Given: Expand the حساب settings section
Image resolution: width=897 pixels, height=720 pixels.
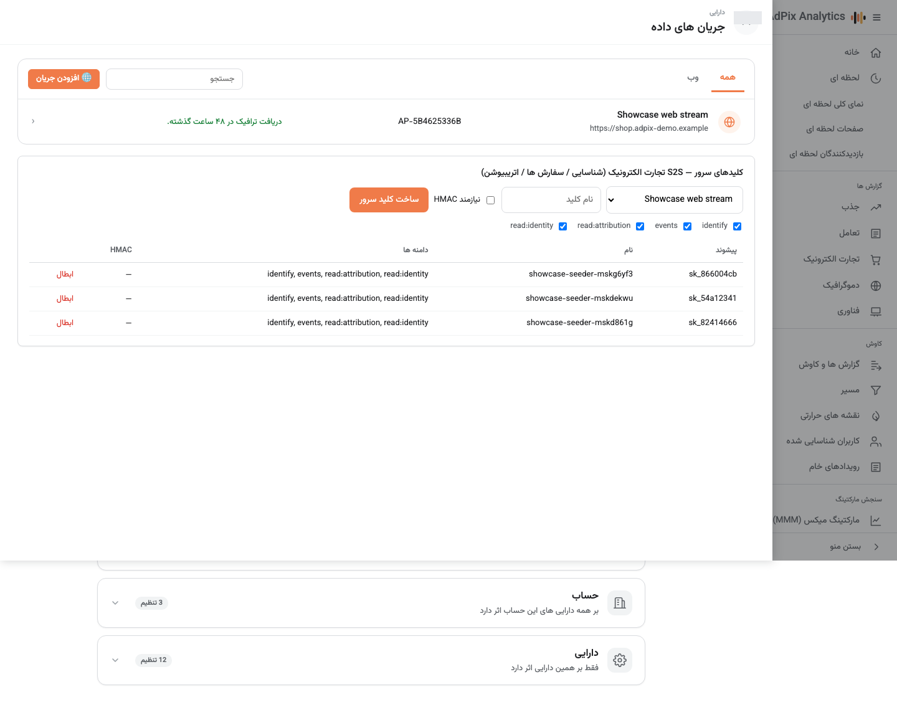Looking at the screenshot, I should tap(371, 603).
